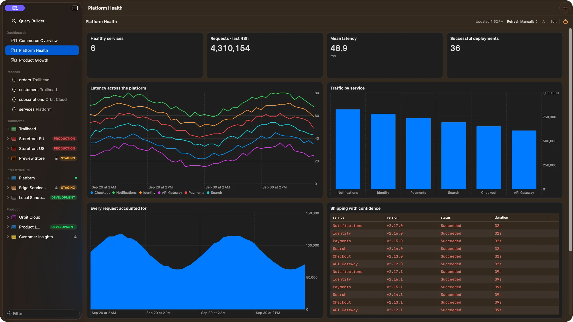Click the orders Trailhead braces icon
573x322 pixels.
pos(14,80)
